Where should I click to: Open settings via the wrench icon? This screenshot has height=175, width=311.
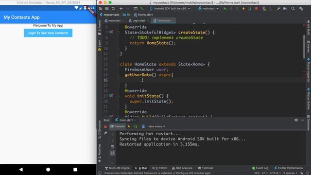(278, 9)
